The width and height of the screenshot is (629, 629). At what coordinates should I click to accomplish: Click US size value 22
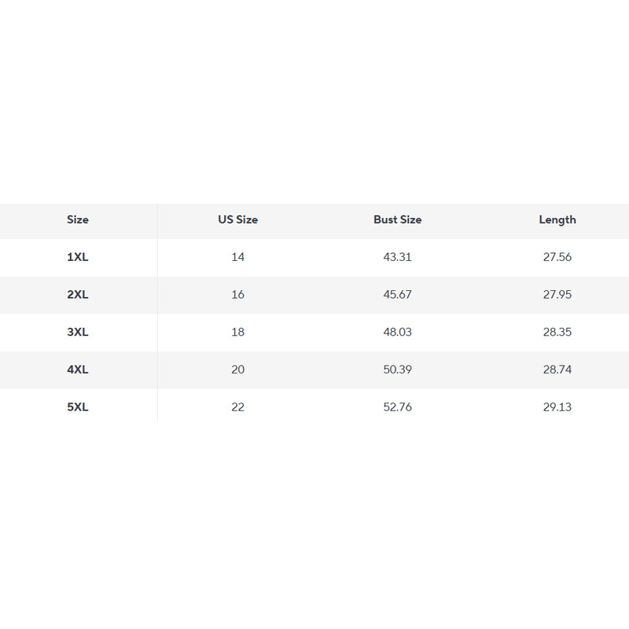pyautogui.click(x=238, y=407)
